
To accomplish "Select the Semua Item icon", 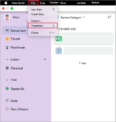I will coord(7,30).
